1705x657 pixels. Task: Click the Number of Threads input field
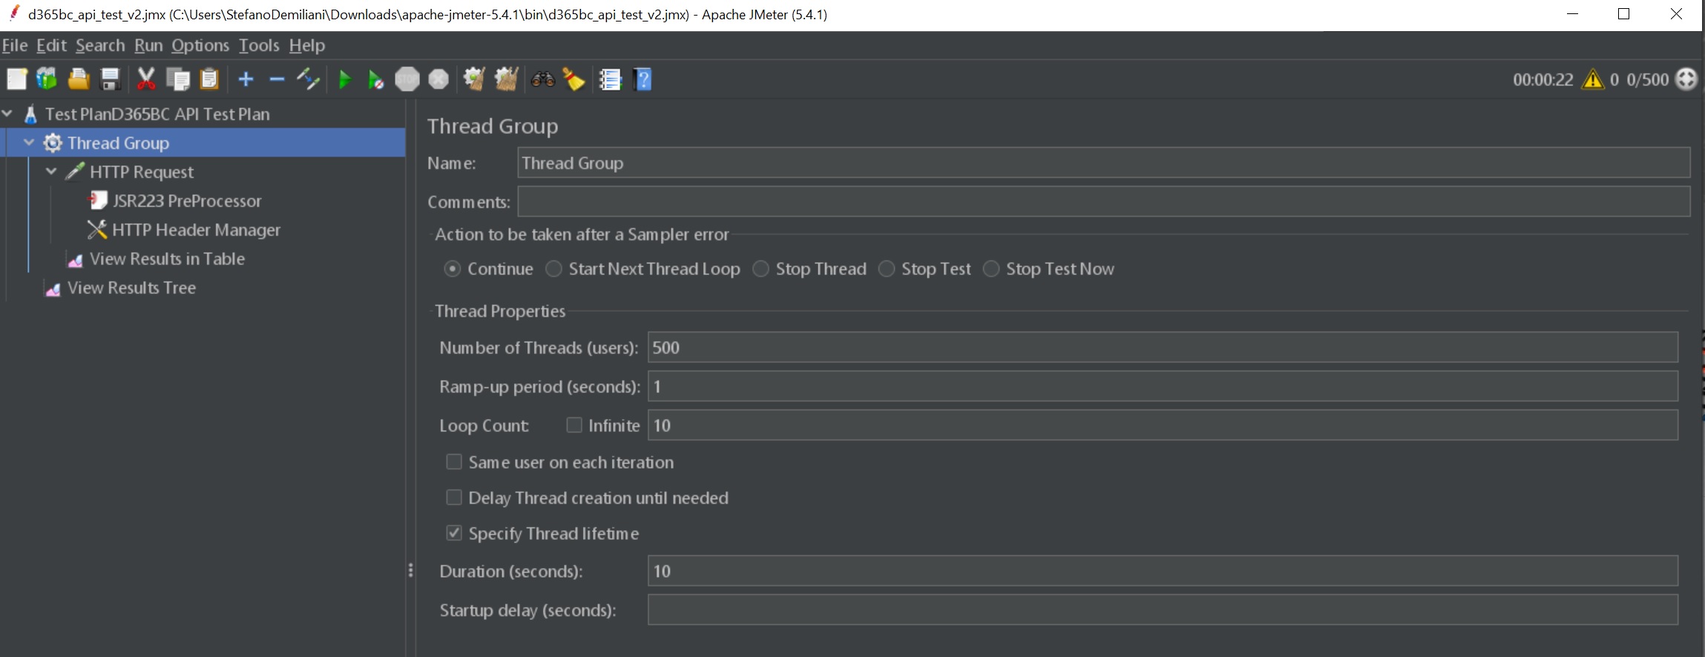[1162, 347]
